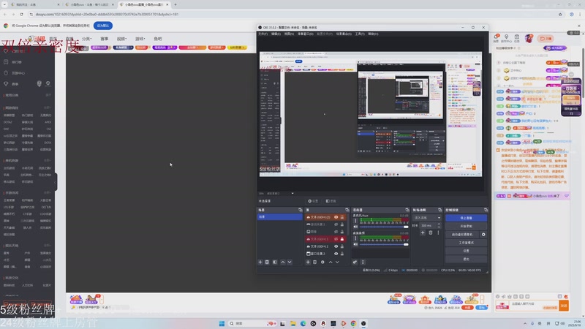Toggle lock on red-highlighted Text (GDI+) source
The width and height of the screenshot is (585, 329).
[342, 239]
